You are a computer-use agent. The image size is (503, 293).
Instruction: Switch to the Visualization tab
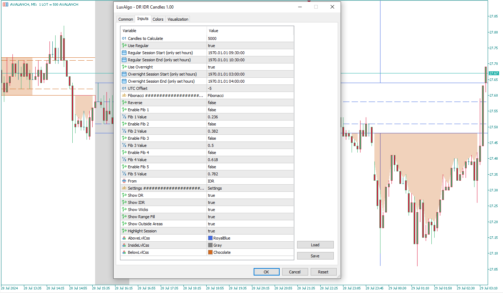[x=178, y=19]
